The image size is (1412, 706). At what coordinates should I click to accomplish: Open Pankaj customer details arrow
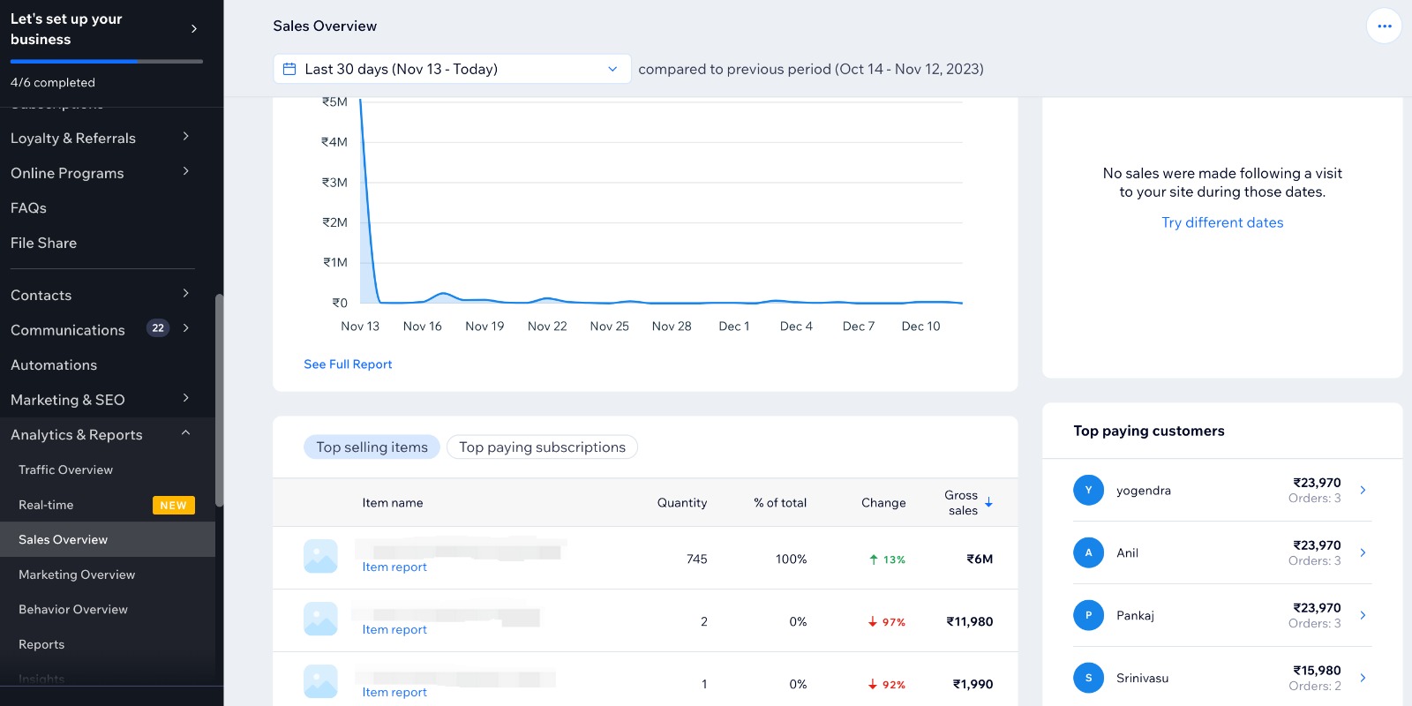click(1363, 615)
